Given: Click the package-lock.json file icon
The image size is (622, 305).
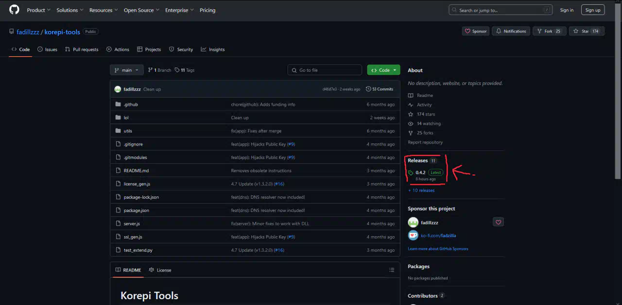Looking at the screenshot, I should [118, 197].
